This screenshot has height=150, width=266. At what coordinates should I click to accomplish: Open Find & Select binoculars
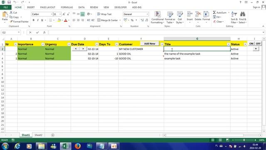click(x=243, y=17)
